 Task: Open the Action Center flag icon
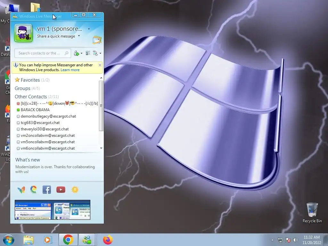(x=288, y=240)
